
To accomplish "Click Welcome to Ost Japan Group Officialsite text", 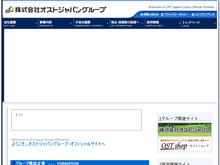I will pos(41,140).
